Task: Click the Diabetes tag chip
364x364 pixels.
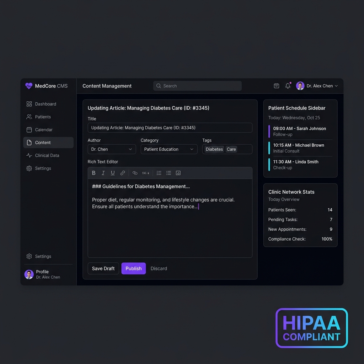Action: [214, 149]
